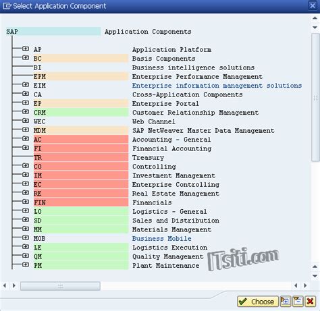The image size is (320, 311).
Task: Click the Choose button
Action: (257, 302)
